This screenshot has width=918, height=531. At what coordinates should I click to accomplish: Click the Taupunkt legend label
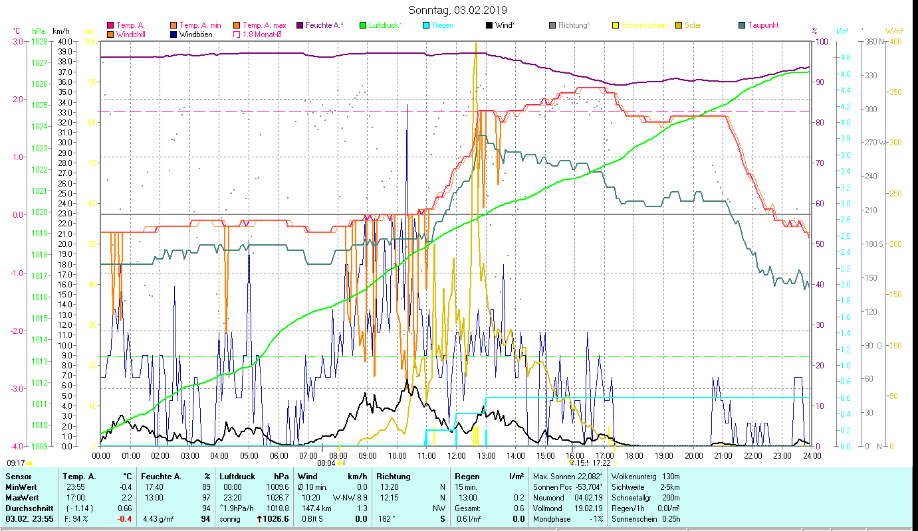point(762,25)
